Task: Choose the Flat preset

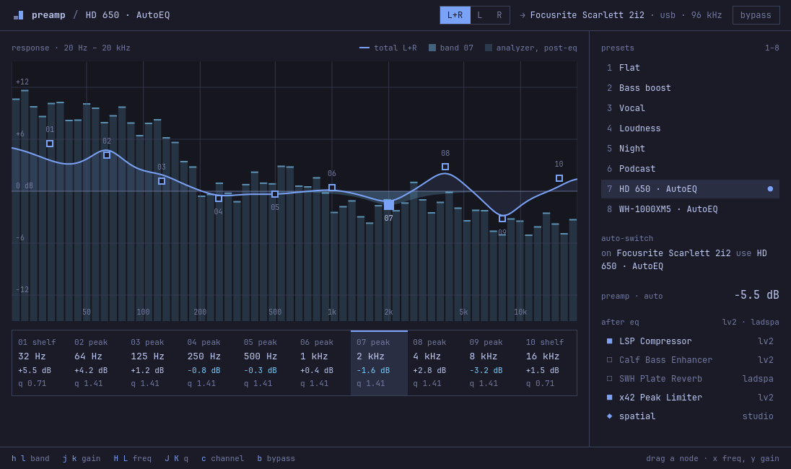Action: (x=690, y=68)
